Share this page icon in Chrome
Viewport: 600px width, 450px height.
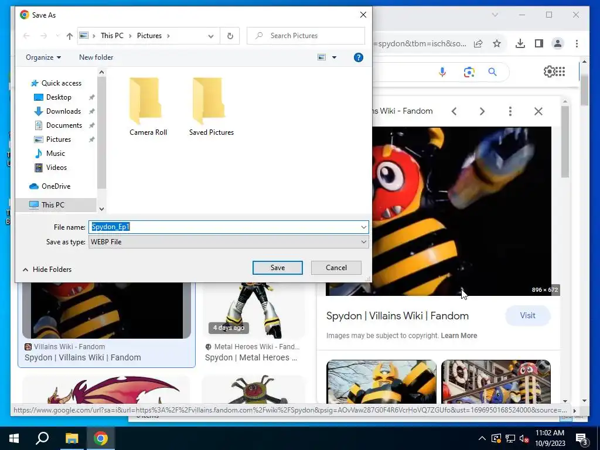pos(478,43)
